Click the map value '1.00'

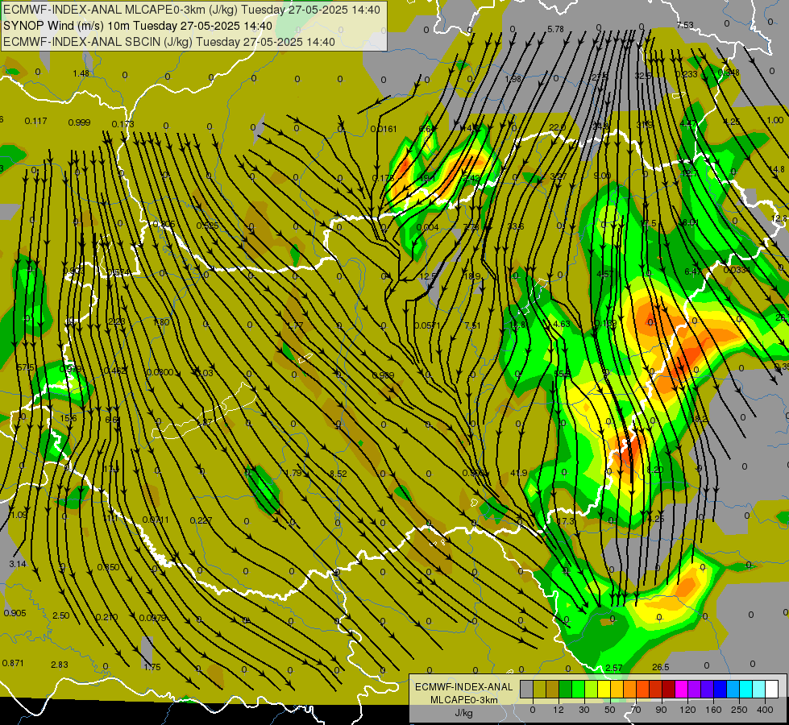[x=775, y=120]
